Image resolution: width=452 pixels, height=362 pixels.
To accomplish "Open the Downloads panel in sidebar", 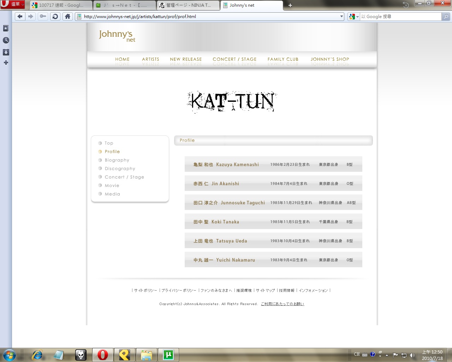I will point(6,52).
